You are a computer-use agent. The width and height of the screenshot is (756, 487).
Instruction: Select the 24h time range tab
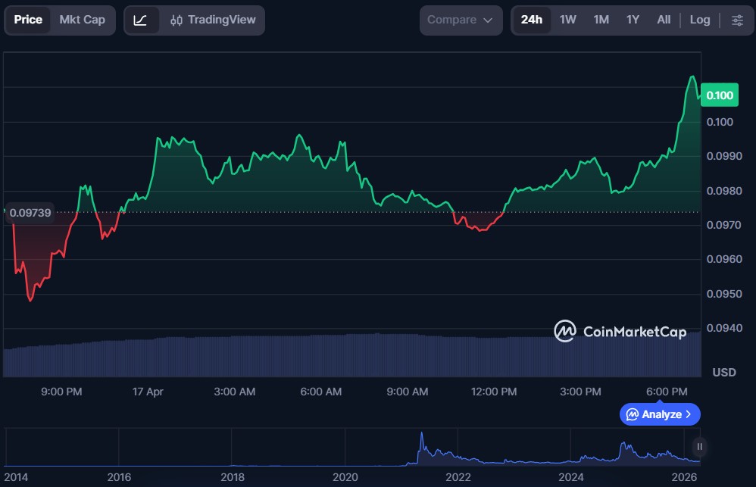(531, 20)
